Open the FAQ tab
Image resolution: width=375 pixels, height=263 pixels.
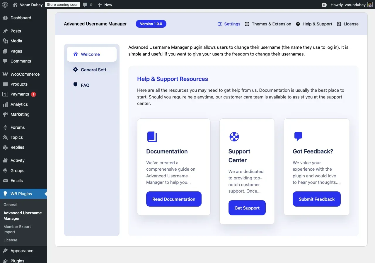(92, 85)
